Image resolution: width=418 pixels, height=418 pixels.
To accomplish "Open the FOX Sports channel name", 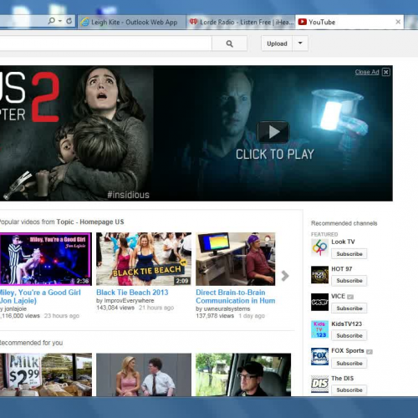I will tap(348, 350).
